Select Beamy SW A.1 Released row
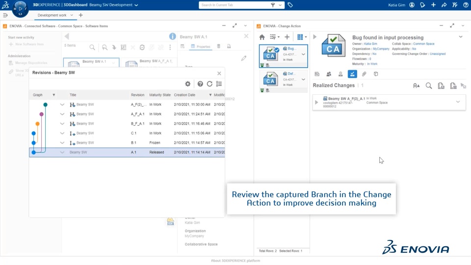Screen dimensions: 471x265 pos(127,152)
